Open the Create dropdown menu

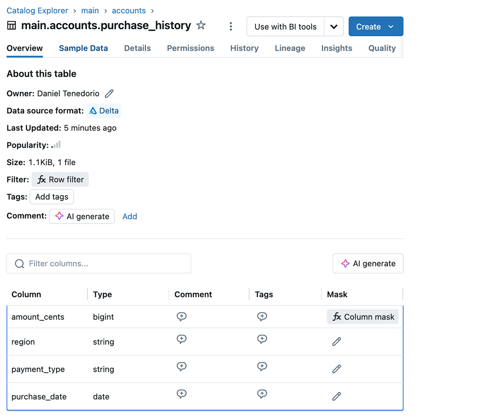[376, 26]
